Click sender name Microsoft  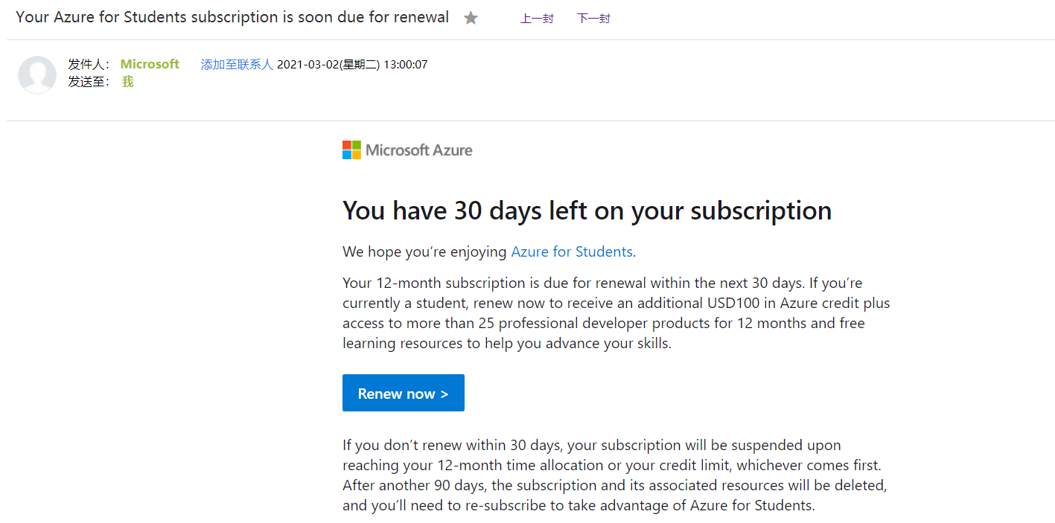tap(150, 65)
